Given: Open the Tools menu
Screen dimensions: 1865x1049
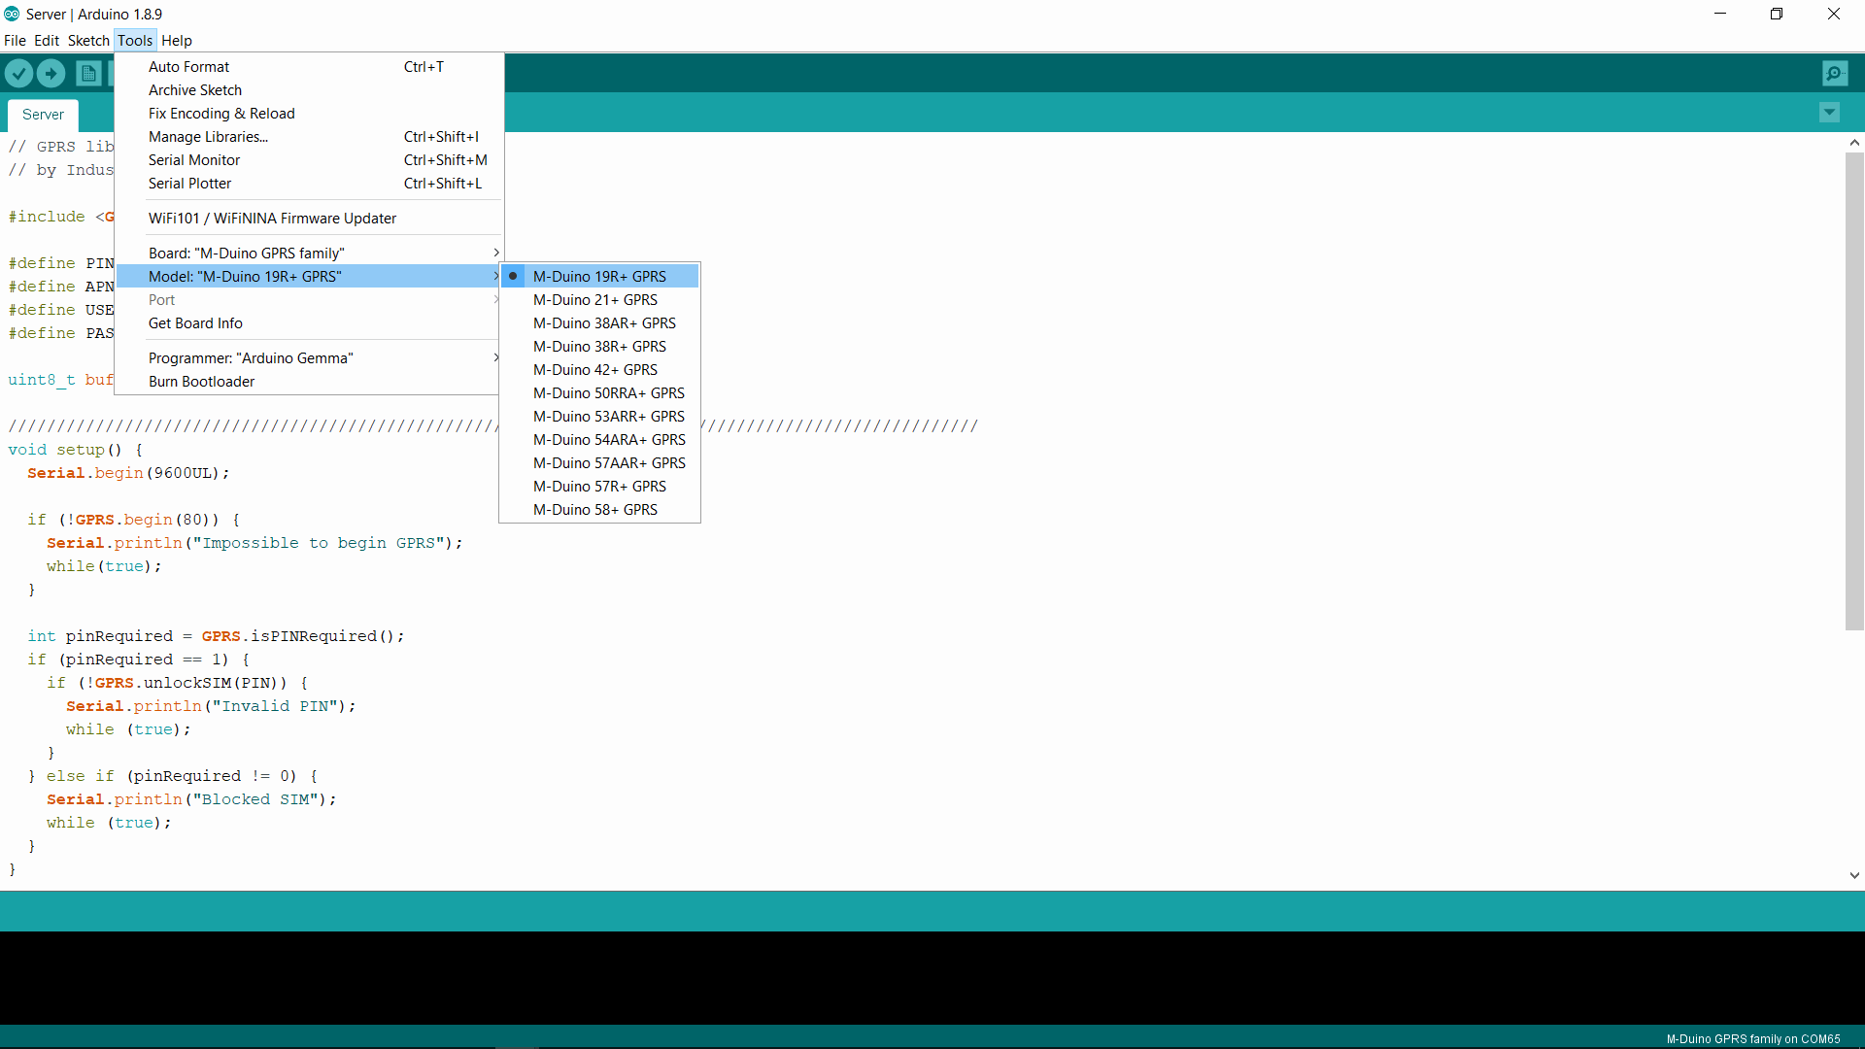Looking at the screenshot, I should point(134,40).
